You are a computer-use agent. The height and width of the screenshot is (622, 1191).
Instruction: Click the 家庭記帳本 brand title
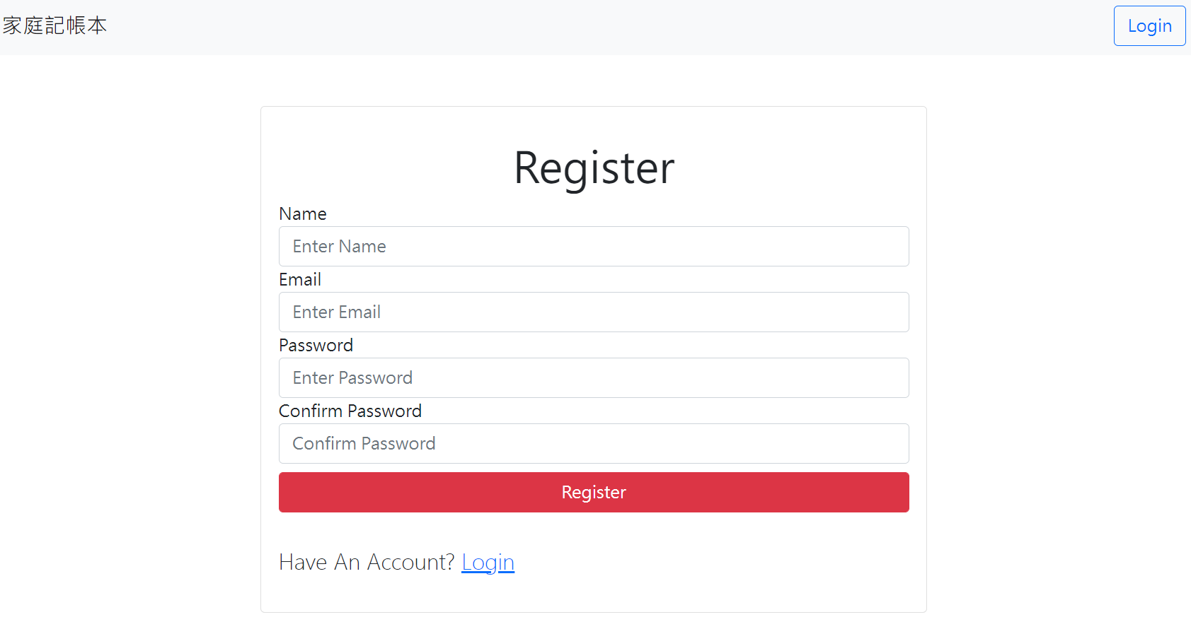tap(54, 25)
